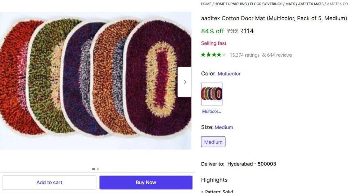This screenshot has width=348, height=193.
Task: Go to HOME via the breadcrumb
Action: point(206,4)
